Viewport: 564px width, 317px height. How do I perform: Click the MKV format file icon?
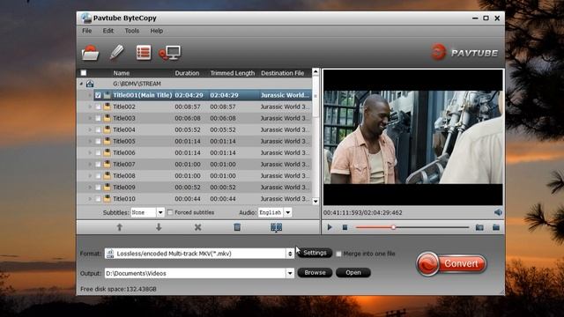point(110,254)
